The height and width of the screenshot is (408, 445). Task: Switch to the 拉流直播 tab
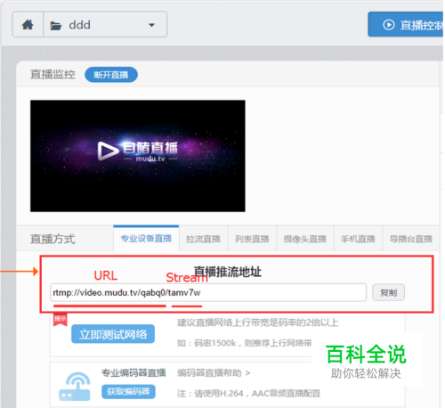pos(203,239)
